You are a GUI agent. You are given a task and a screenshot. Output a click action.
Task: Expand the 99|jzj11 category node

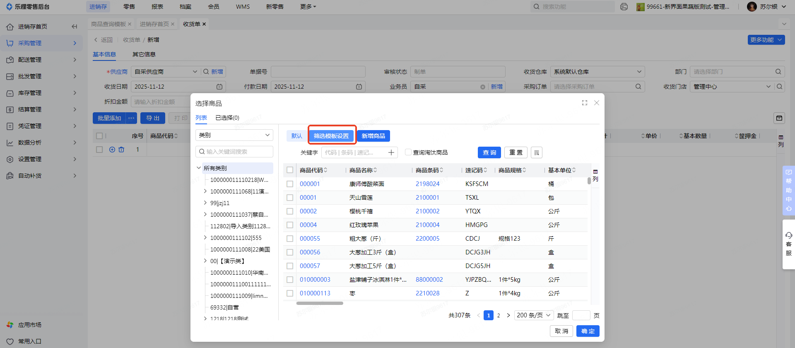pyautogui.click(x=205, y=203)
